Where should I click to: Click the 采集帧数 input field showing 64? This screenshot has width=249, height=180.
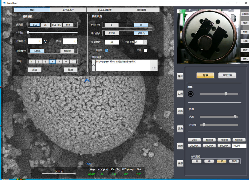tap(112, 42)
